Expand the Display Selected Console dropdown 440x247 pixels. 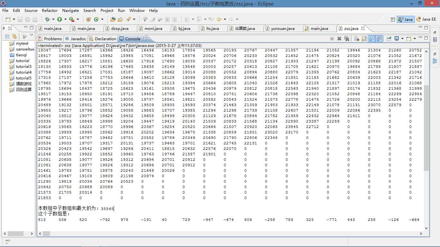point(402,39)
